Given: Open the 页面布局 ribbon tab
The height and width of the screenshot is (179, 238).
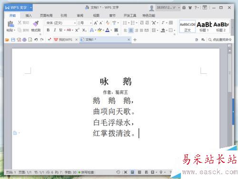Looking at the screenshot, I should pos(46,16).
